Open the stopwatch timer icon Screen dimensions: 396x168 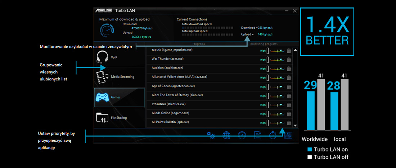pos(273,135)
